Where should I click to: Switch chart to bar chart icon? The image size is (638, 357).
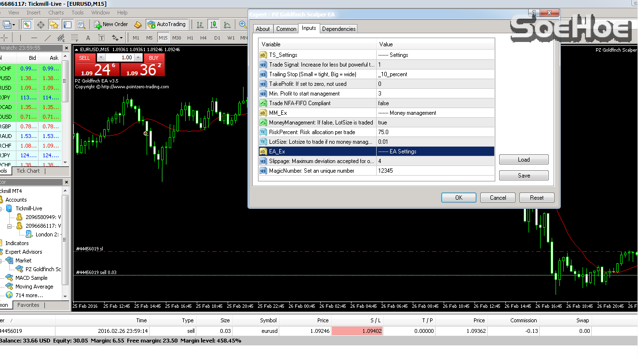(x=200, y=24)
